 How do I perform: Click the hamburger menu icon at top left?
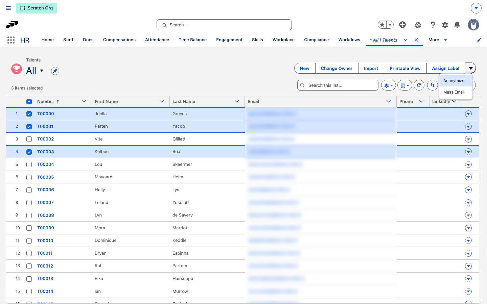(x=8, y=8)
